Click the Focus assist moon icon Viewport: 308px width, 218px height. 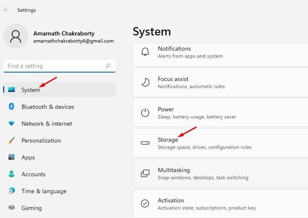coord(145,83)
